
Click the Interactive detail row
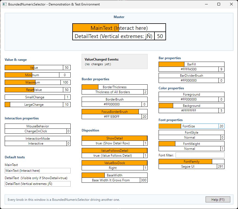[x=36, y=144]
